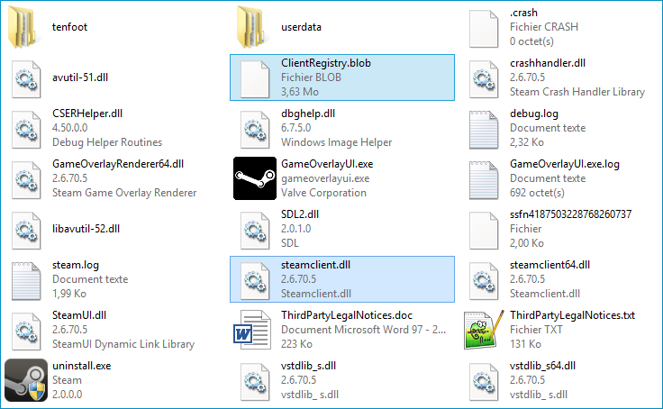Click the Notepad++ icon of ThirdPartyLegalNotices.txt

click(484, 330)
